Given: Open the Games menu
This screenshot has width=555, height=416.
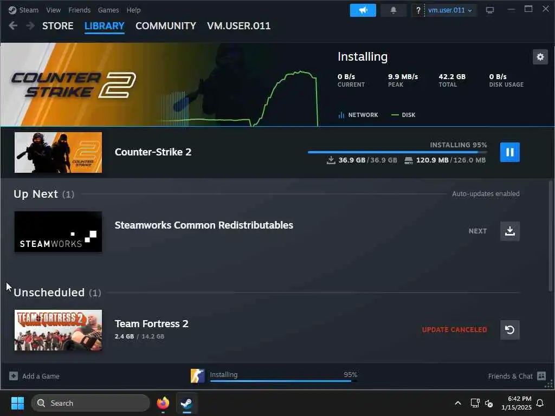Looking at the screenshot, I should click(x=108, y=10).
